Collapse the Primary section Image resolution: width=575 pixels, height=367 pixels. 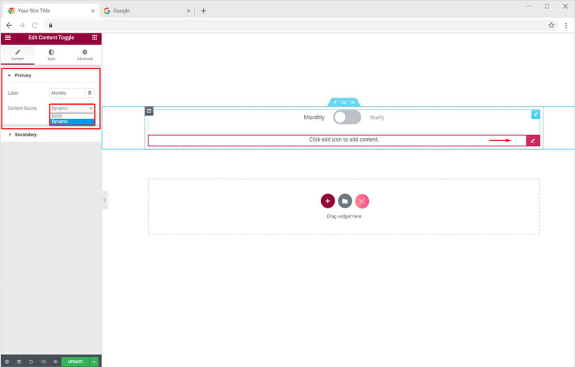click(x=23, y=75)
